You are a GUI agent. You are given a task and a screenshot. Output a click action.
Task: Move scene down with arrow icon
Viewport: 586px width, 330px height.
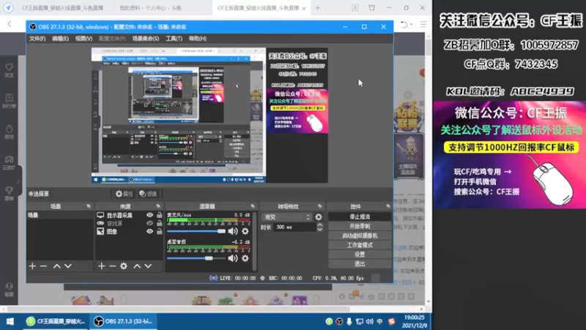point(68,266)
